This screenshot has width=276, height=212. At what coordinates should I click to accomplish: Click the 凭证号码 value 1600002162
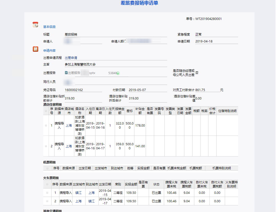point(74,90)
